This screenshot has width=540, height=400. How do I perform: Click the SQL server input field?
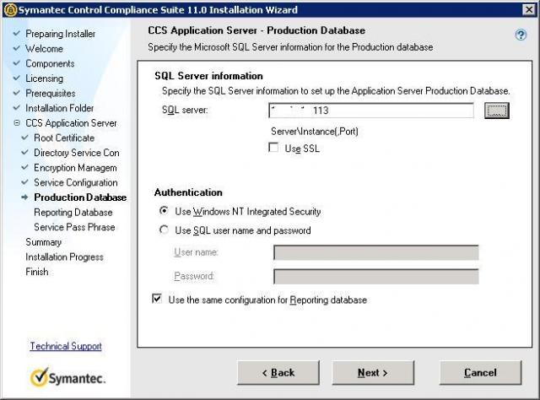pos(371,111)
